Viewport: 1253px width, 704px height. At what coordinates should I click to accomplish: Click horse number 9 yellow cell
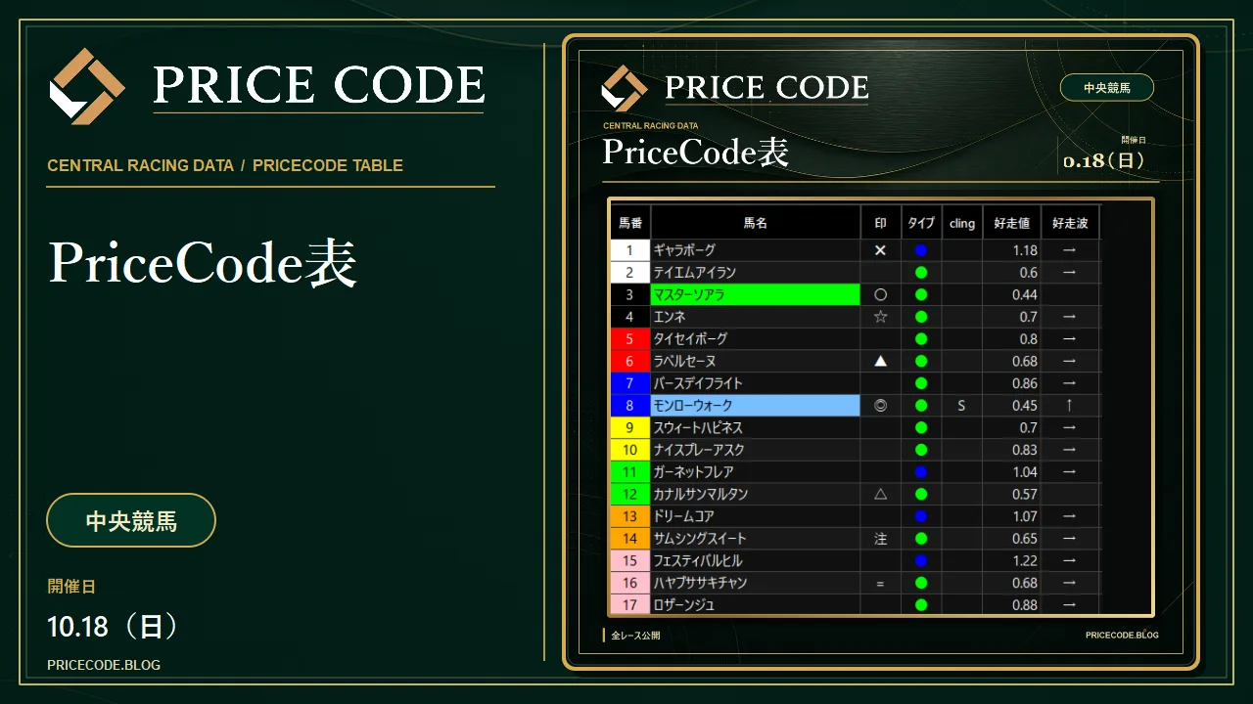[x=630, y=427]
